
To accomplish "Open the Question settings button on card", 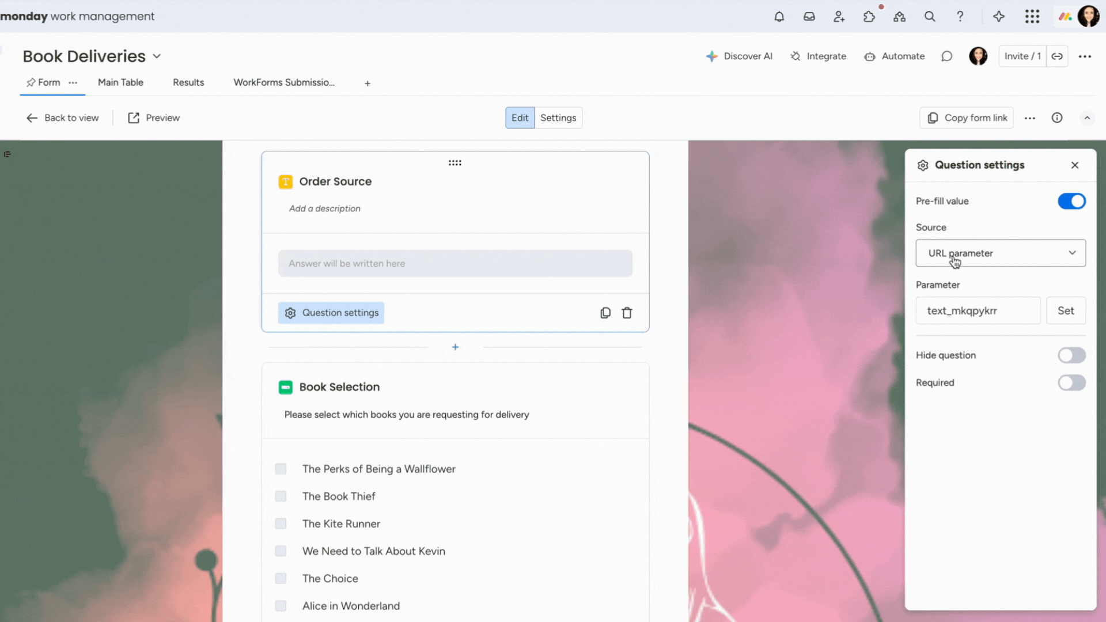I will (331, 313).
